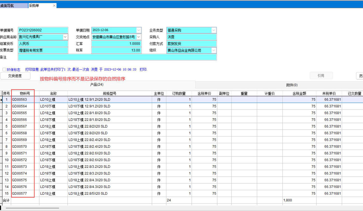
Task: Open the 单据日期 date dropdown
Action: [139, 30]
